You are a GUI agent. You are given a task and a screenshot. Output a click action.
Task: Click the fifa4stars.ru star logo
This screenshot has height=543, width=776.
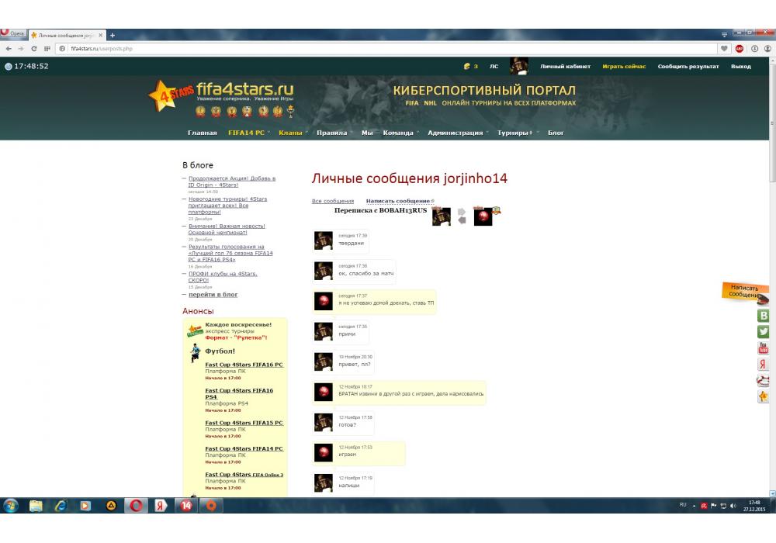162,94
